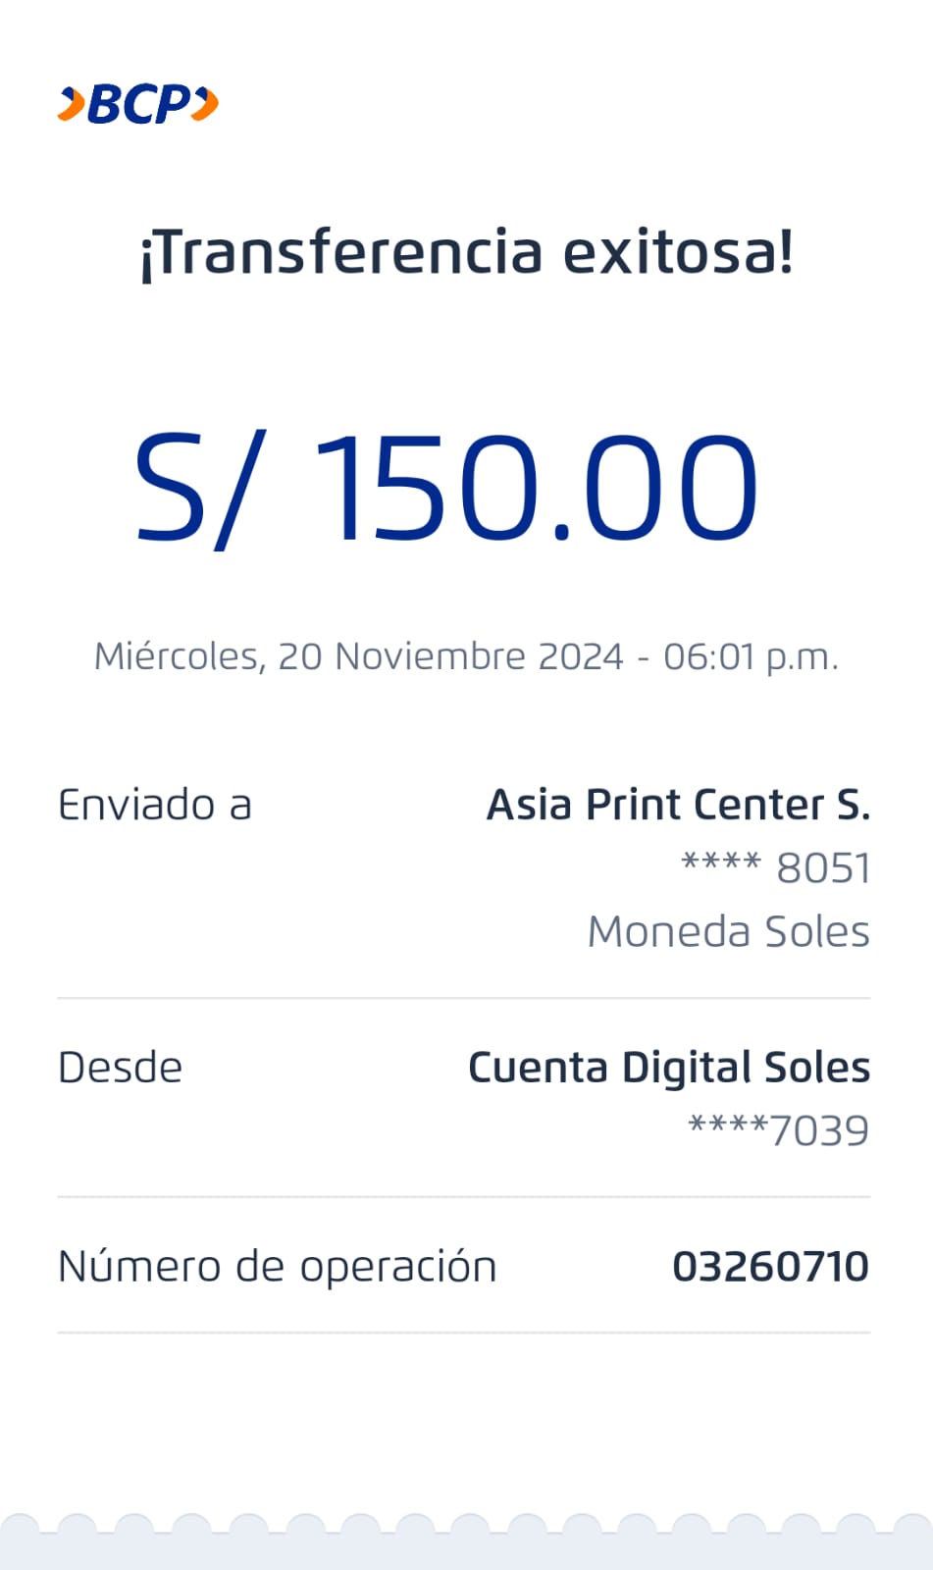Select operation number 03260710
Viewport: 933px width, 1570px height.
(770, 1267)
